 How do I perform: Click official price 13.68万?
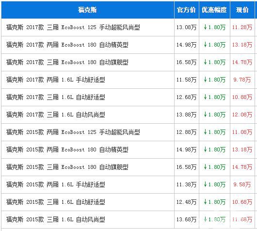point(186,219)
